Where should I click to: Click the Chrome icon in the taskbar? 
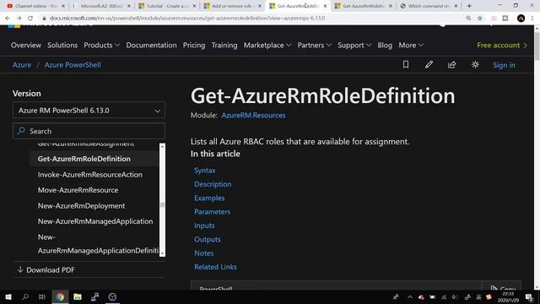click(x=60, y=296)
